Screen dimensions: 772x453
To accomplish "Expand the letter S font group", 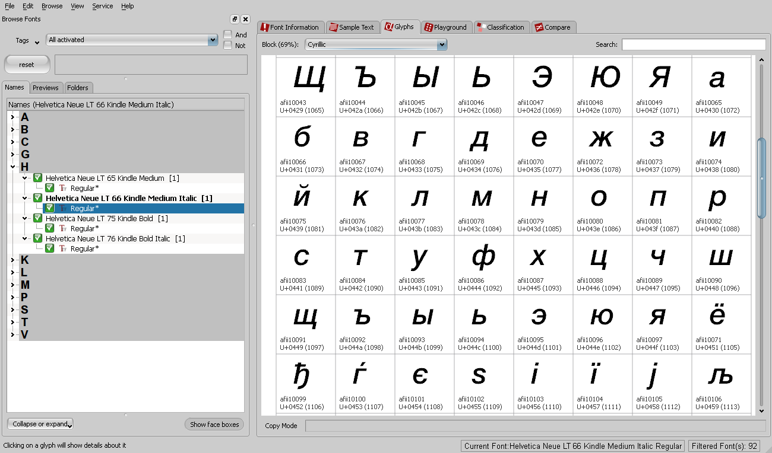I will point(12,310).
